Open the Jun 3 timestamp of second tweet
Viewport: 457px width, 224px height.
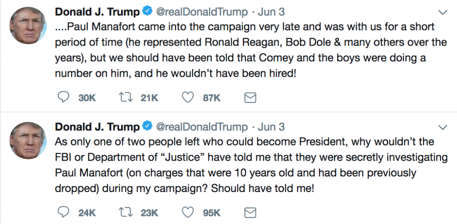(x=271, y=127)
